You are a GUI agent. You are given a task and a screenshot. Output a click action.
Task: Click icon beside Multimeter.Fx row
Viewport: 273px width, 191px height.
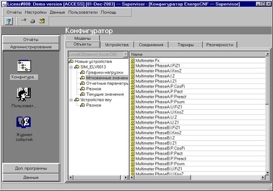132,60
